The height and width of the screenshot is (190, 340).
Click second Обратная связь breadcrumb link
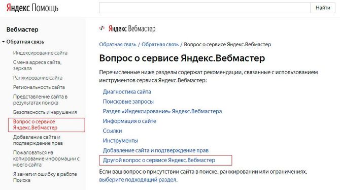point(160,44)
